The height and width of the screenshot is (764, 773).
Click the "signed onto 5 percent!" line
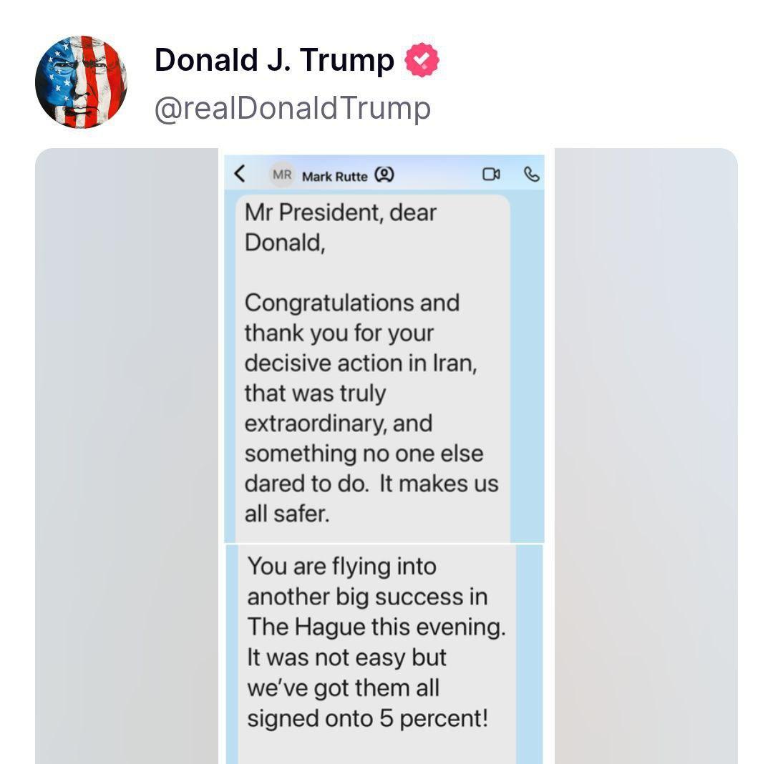[367, 718]
